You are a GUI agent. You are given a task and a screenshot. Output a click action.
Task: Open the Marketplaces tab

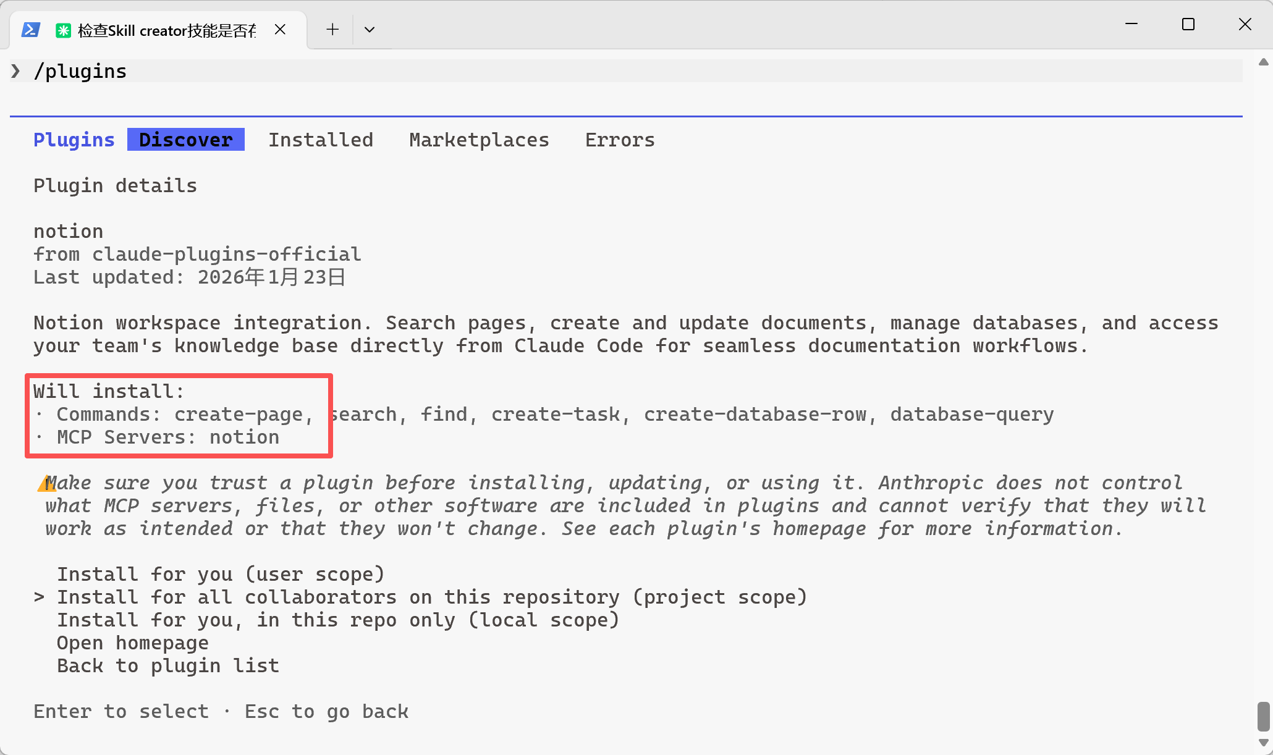pyautogui.click(x=479, y=140)
